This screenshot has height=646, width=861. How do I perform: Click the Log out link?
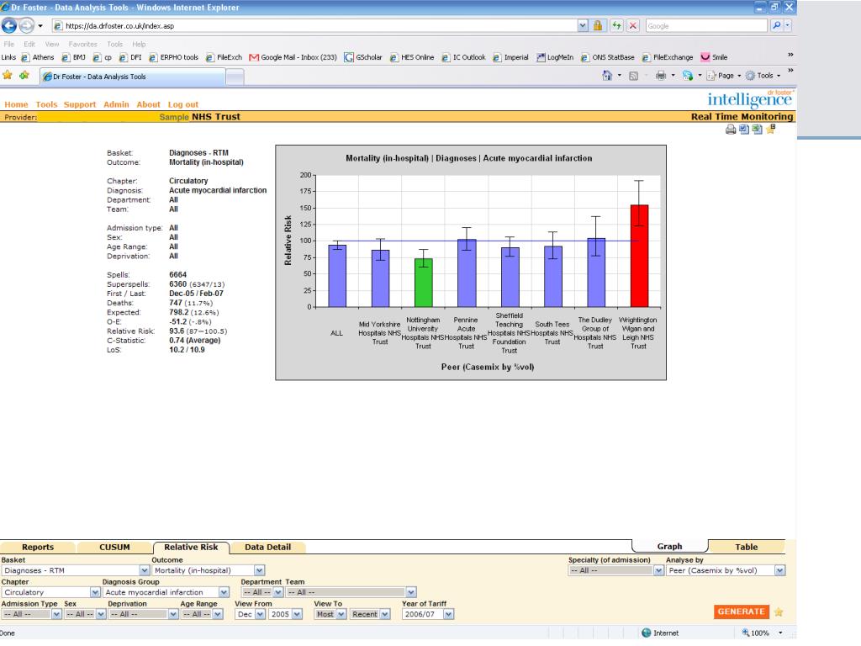click(x=182, y=104)
